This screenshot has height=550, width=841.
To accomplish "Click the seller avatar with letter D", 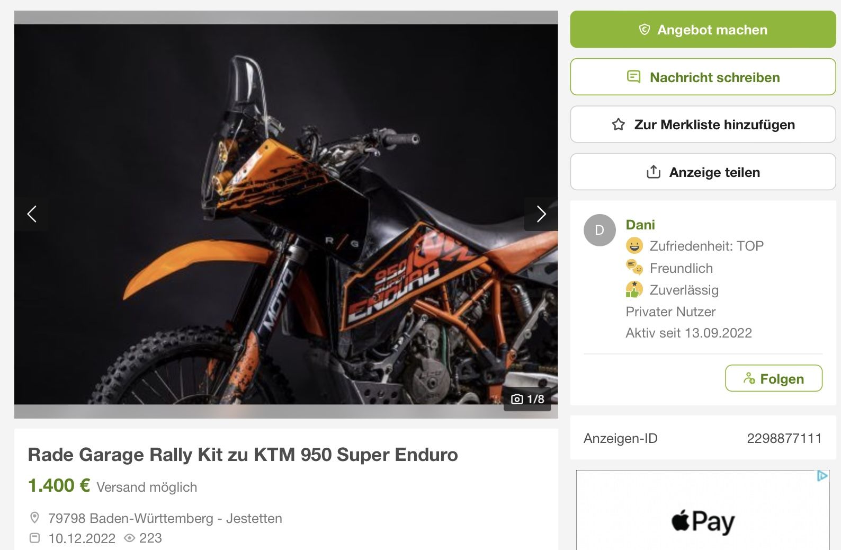I will tap(600, 230).
